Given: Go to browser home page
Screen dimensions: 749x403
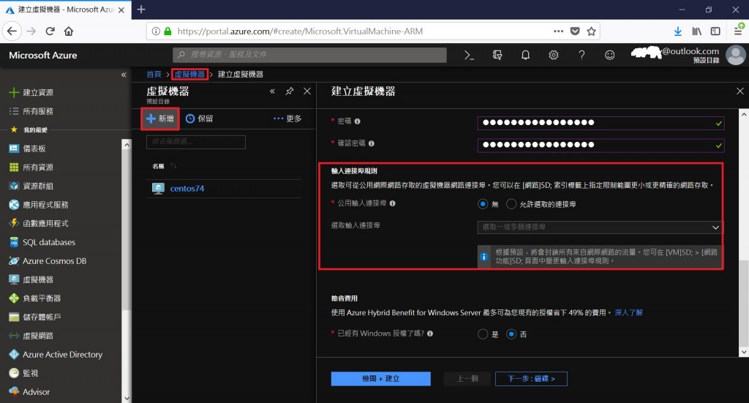Looking at the screenshot, I should (69, 31).
